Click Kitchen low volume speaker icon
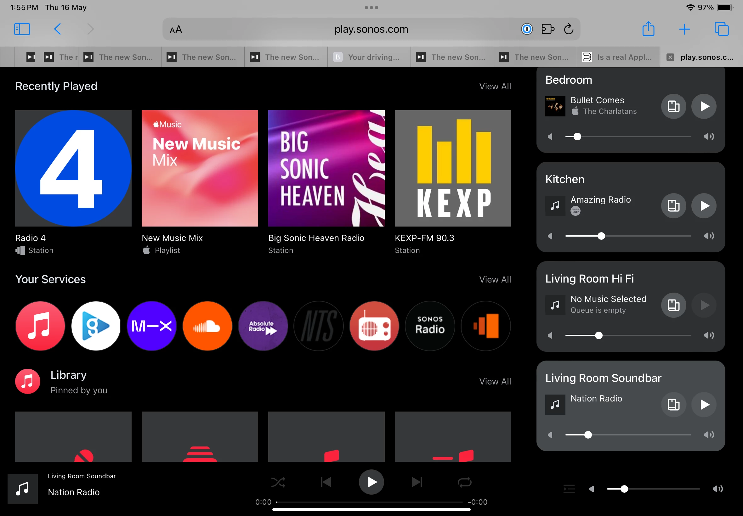 (x=550, y=236)
